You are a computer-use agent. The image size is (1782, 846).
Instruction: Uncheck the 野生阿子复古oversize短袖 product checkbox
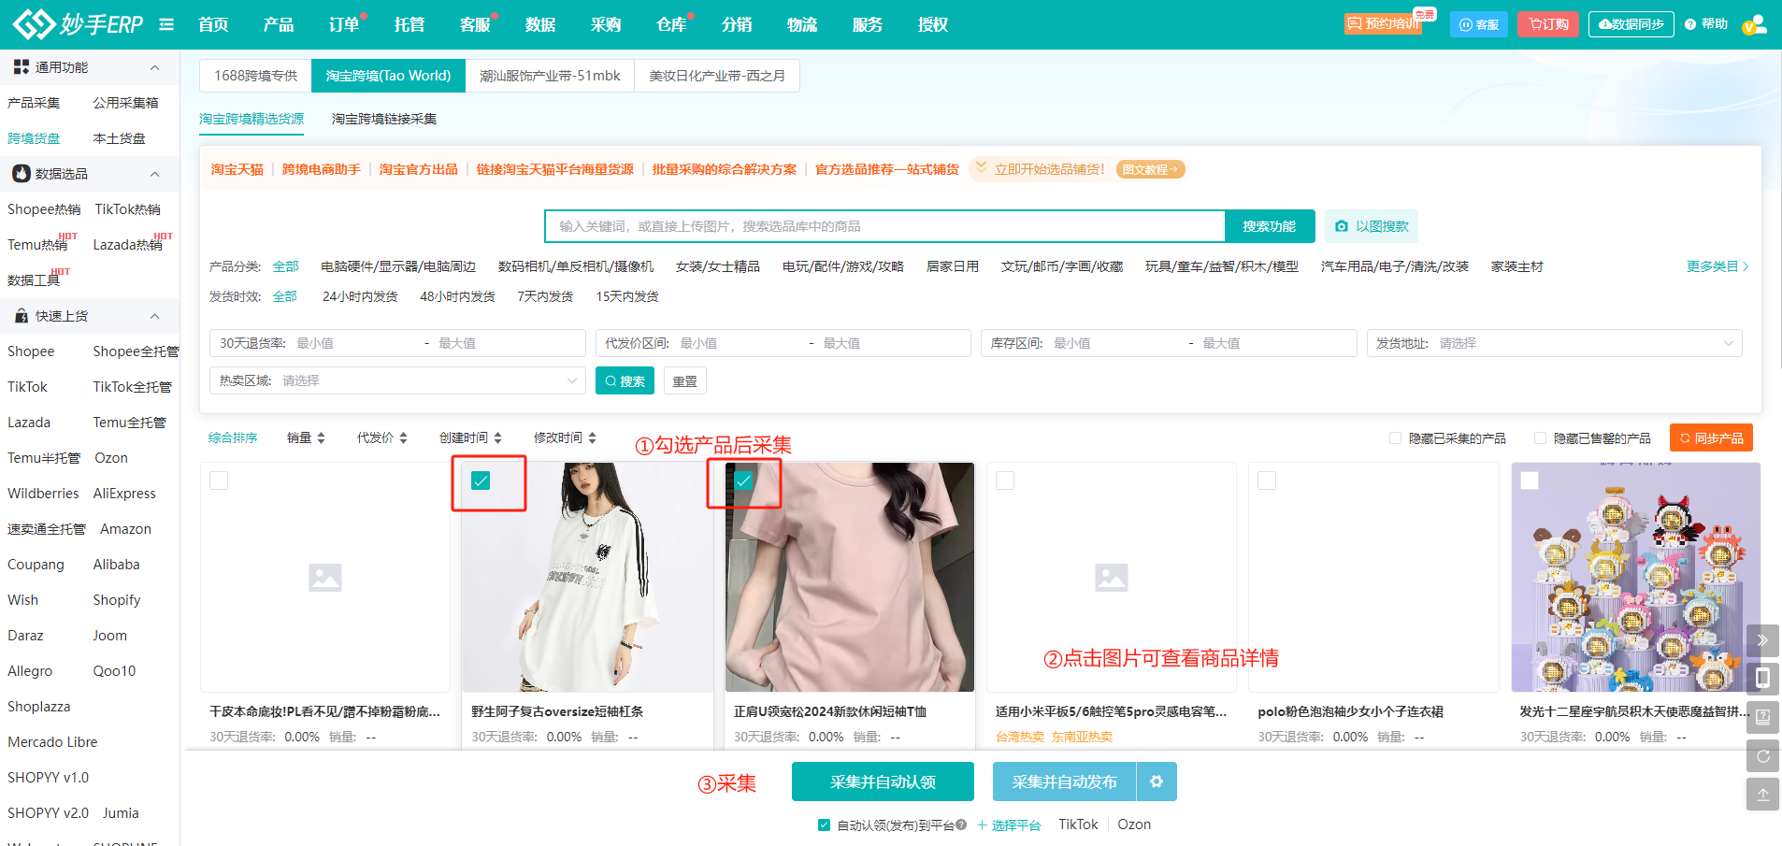pyautogui.click(x=481, y=480)
